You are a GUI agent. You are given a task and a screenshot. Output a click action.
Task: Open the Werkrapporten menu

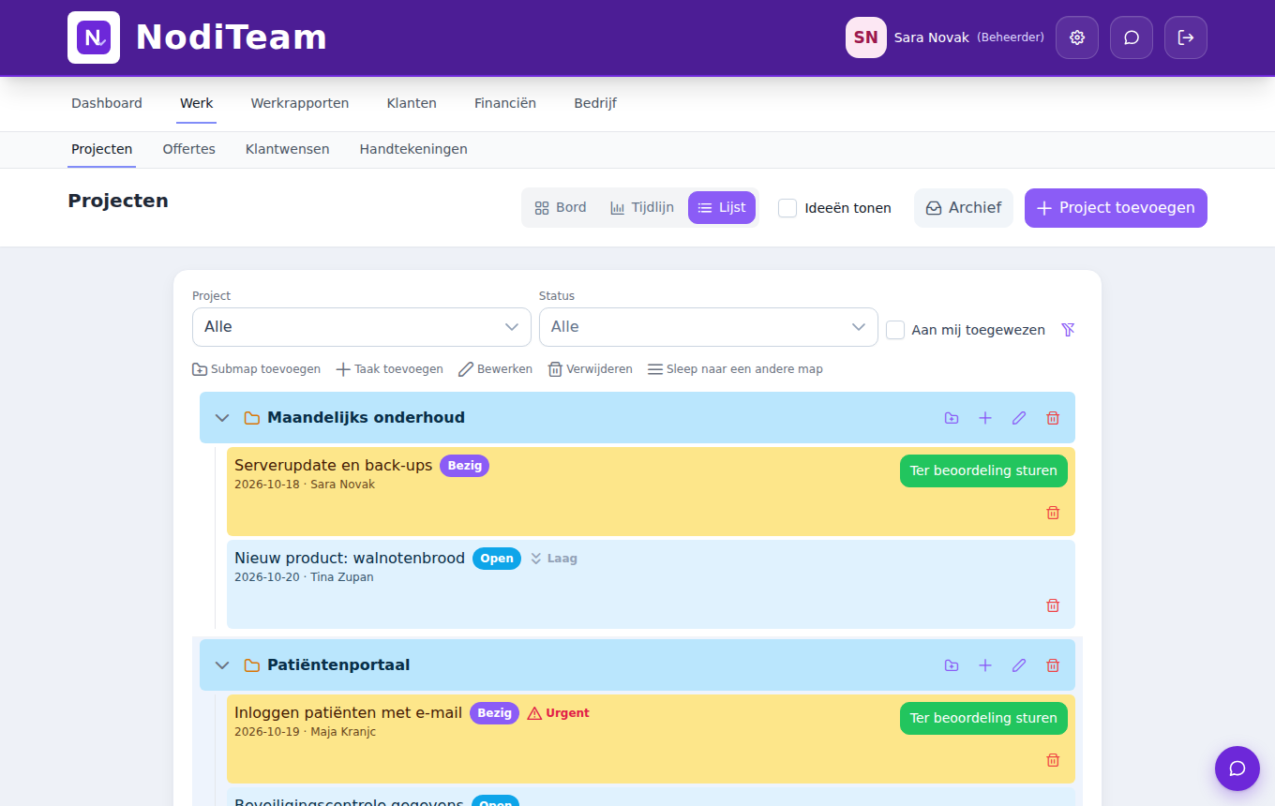click(x=300, y=103)
